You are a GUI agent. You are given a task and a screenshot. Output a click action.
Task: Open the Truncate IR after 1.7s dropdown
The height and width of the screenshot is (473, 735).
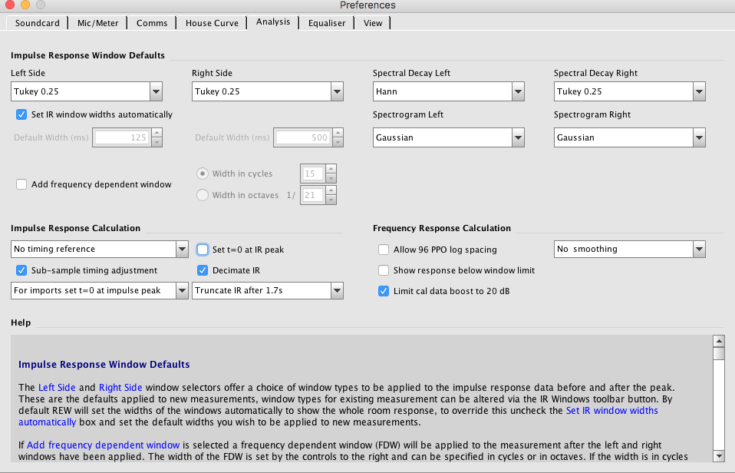tap(268, 290)
